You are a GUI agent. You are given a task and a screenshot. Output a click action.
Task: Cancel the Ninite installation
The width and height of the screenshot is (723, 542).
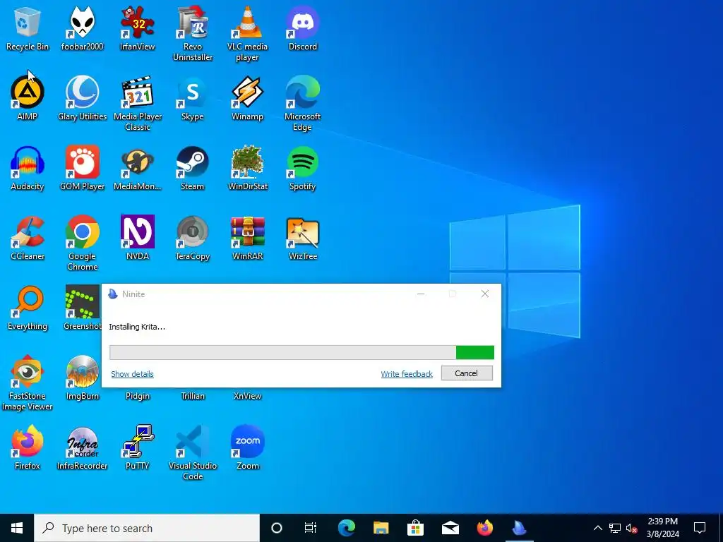pos(467,373)
